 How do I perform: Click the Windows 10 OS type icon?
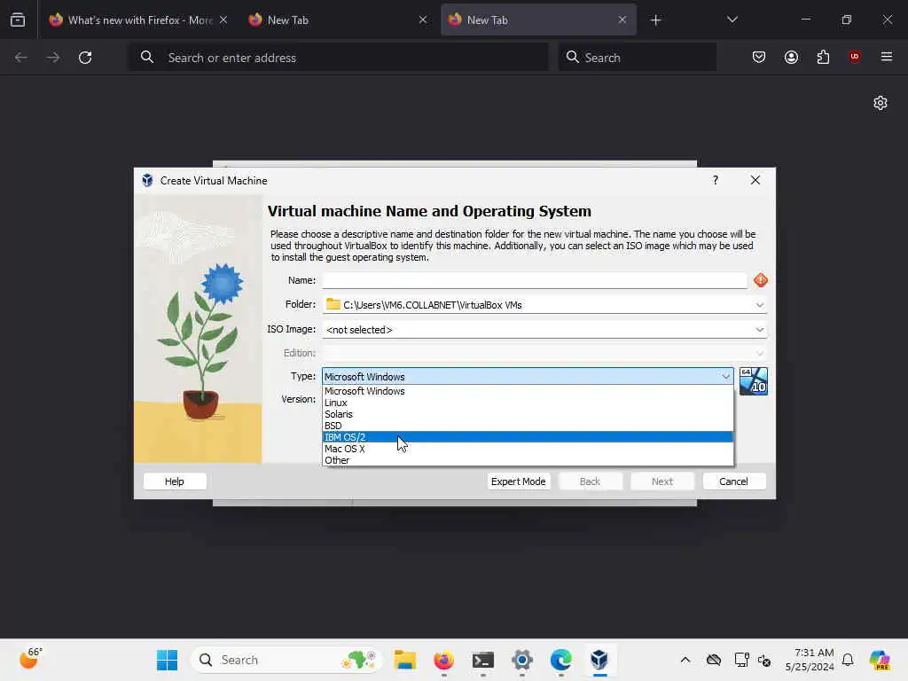point(754,381)
